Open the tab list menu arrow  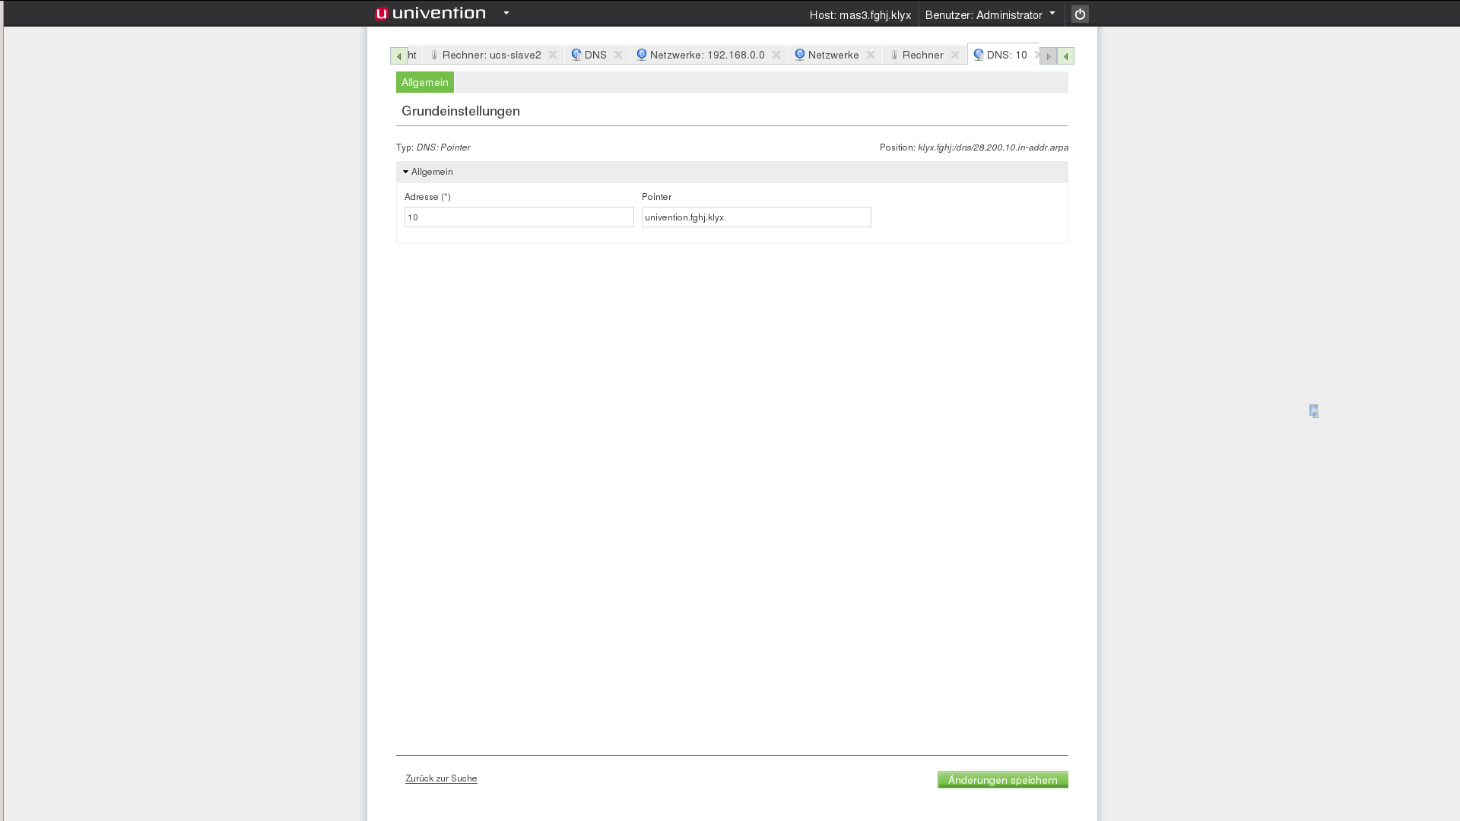tap(1065, 56)
